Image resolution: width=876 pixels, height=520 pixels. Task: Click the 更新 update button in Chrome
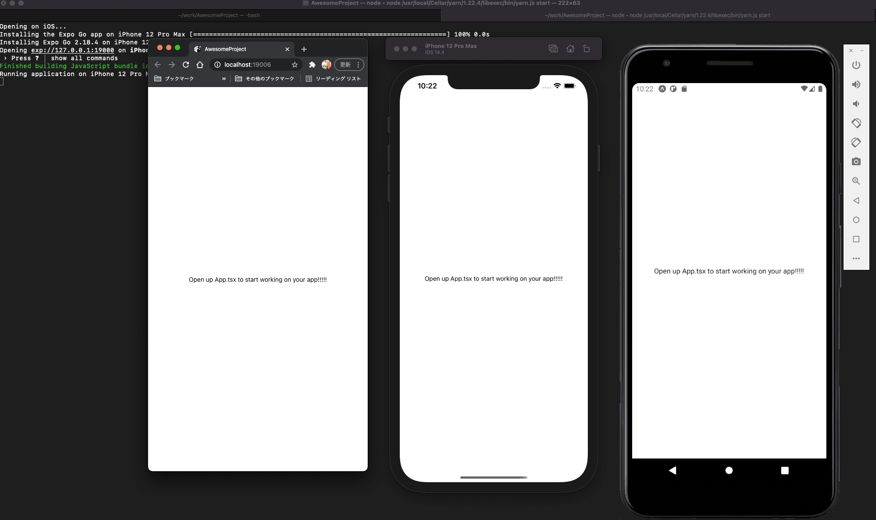coord(345,65)
